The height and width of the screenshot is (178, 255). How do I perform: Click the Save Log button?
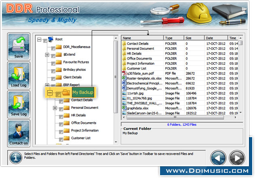click(x=19, y=104)
